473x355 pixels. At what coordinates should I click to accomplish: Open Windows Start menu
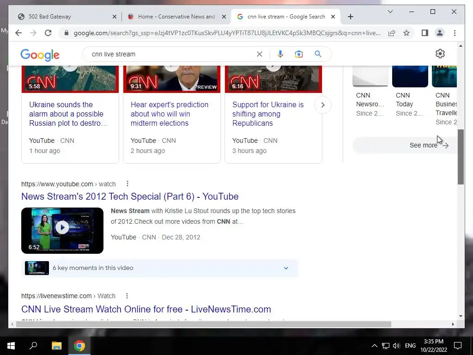point(11,346)
